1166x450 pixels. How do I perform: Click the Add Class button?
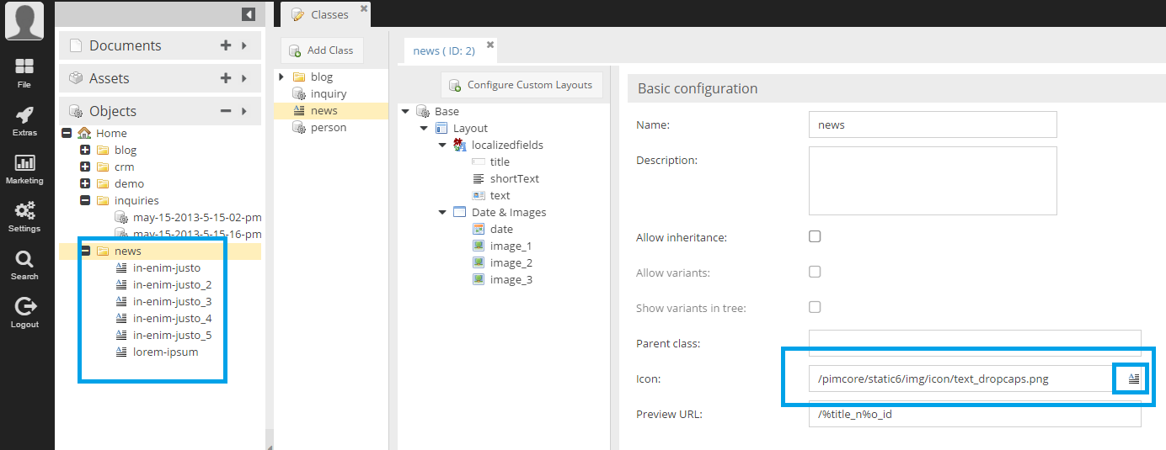(x=321, y=50)
